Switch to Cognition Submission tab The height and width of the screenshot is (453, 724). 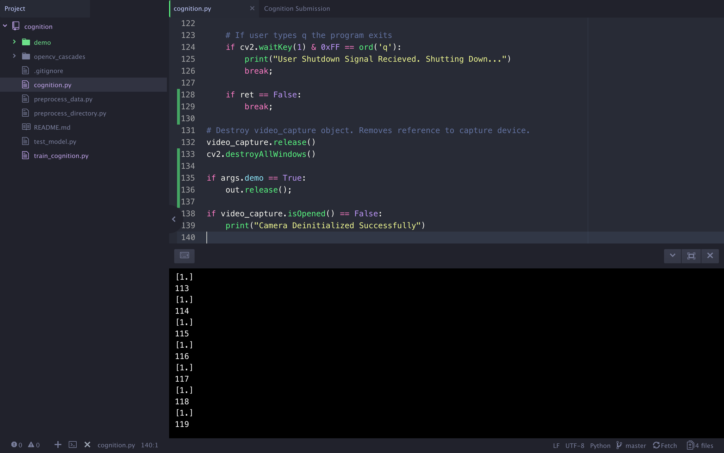click(297, 9)
